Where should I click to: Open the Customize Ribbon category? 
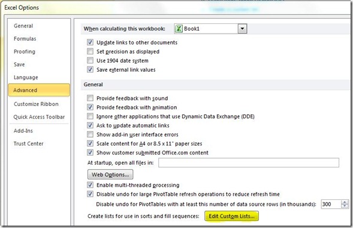coord(36,104)
